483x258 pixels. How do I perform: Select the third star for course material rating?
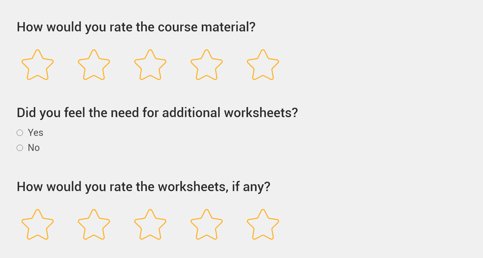click(150, 65)
